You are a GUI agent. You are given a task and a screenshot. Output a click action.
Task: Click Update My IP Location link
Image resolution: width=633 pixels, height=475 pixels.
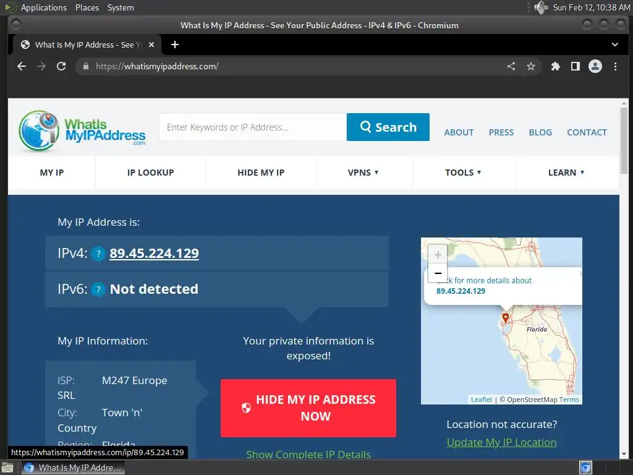pyautogui.click(x=501, y=442)
